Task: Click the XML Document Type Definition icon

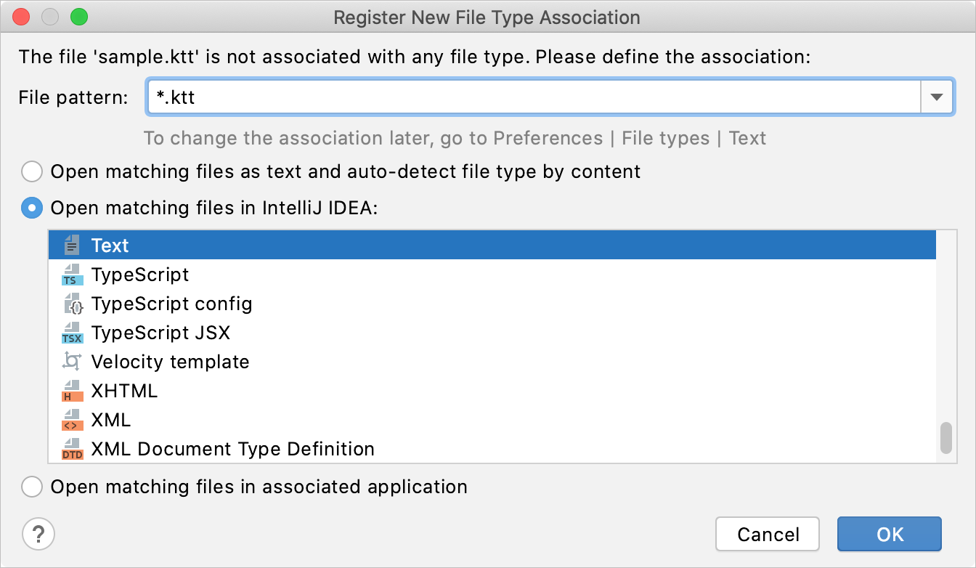Action: [72, 450]
